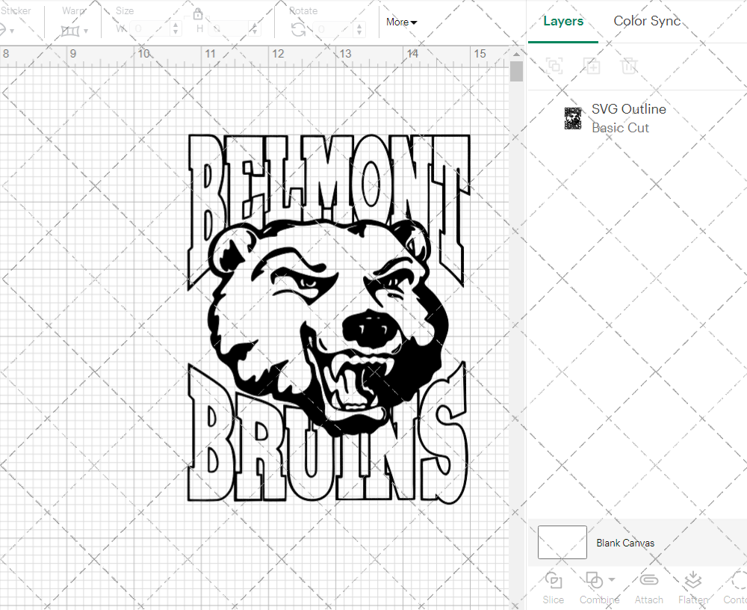Click the Blank Canvas color swatch
The image size is (747, 610).
point(561,543)
